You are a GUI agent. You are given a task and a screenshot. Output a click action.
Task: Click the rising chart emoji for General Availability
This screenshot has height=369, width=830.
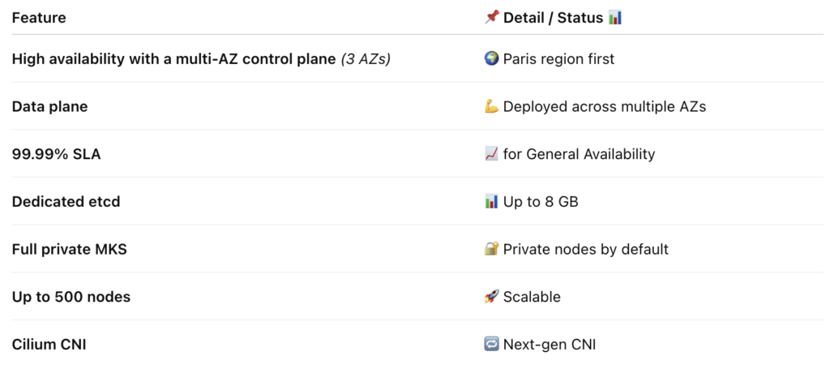[491, 154]
